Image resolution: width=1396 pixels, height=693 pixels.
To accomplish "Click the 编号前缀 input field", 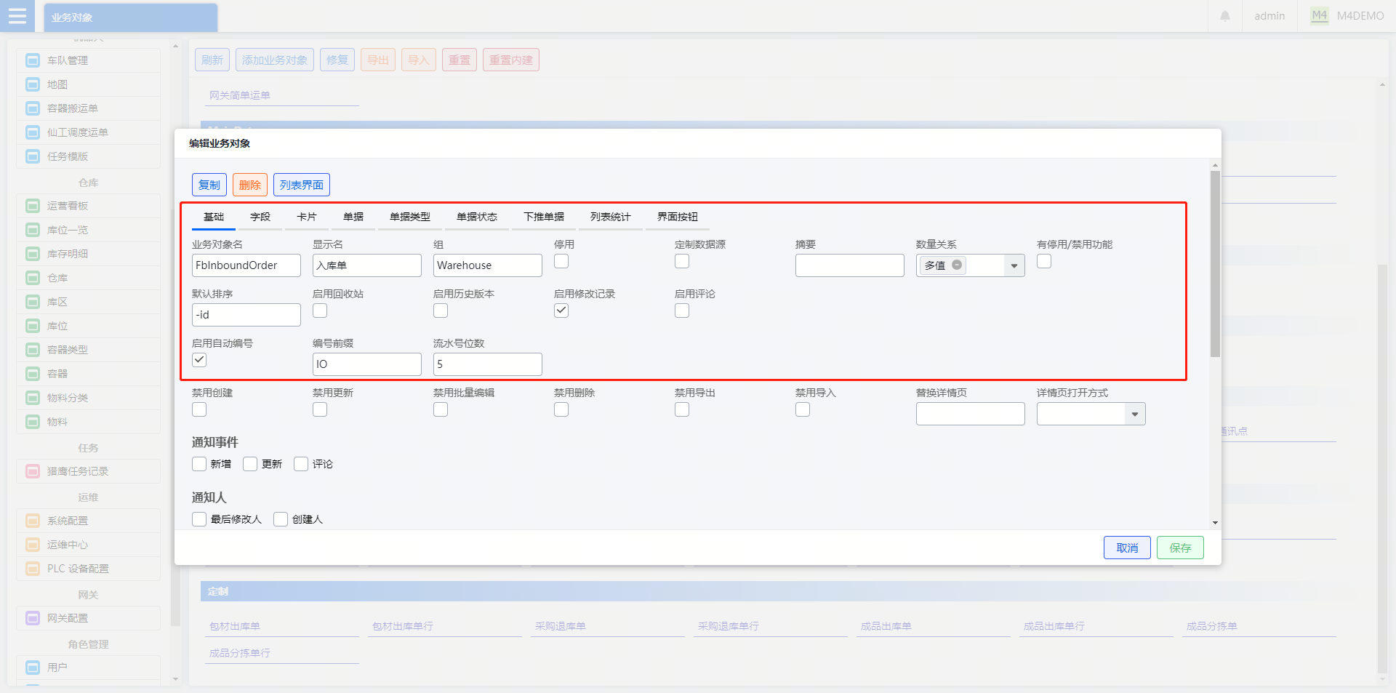I will (367, 364).
